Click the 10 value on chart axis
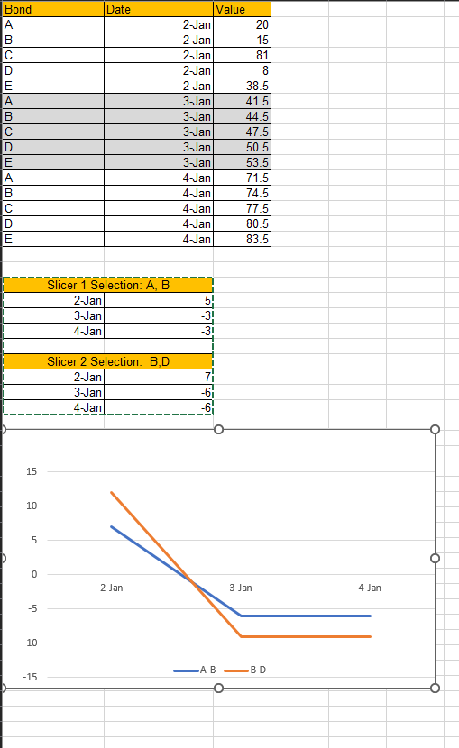The image size is (459, 748). [x=32, y=506]
